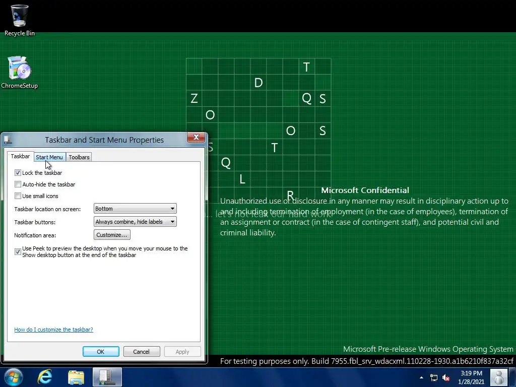Open the clock showing 3:19 PM
This screenshot has height=387, width=516.
click(471, 377)
